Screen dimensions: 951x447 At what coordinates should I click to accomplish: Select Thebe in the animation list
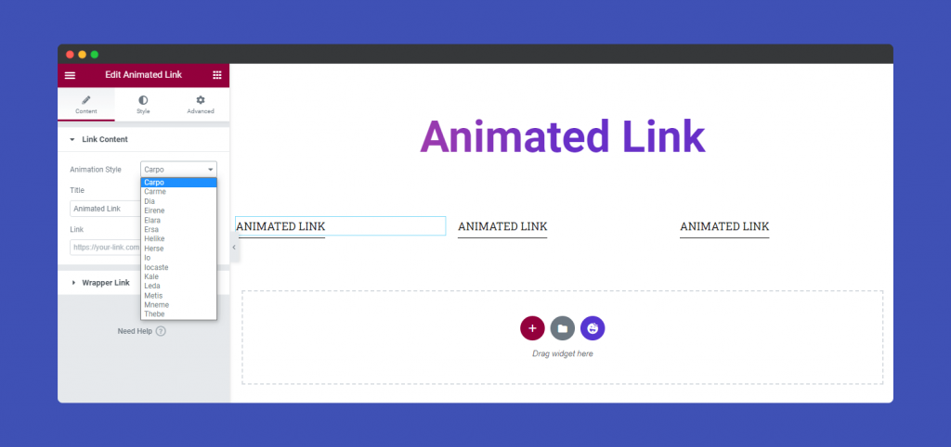click(178, 313)
